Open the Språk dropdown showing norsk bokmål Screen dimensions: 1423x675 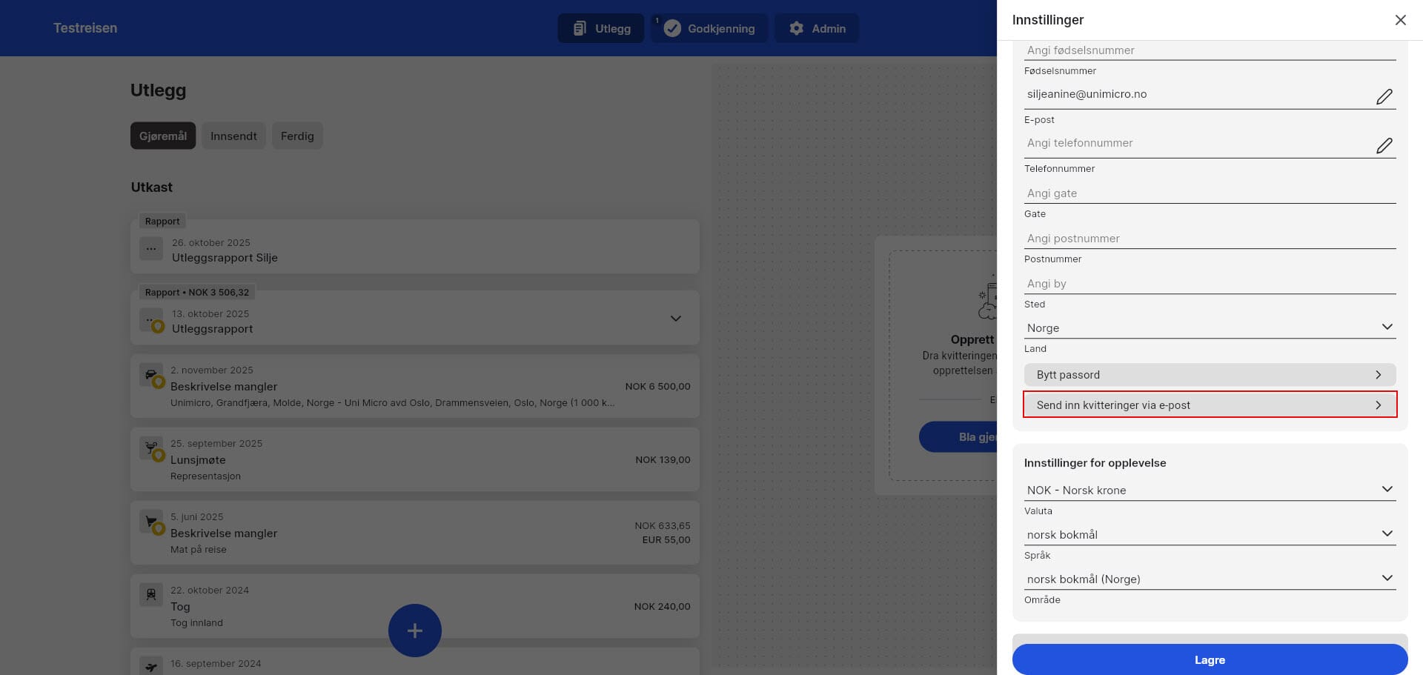1210,534
